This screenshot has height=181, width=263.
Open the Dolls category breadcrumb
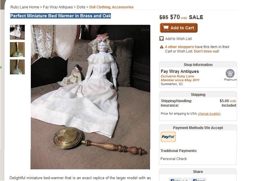[x=81, y=7]
